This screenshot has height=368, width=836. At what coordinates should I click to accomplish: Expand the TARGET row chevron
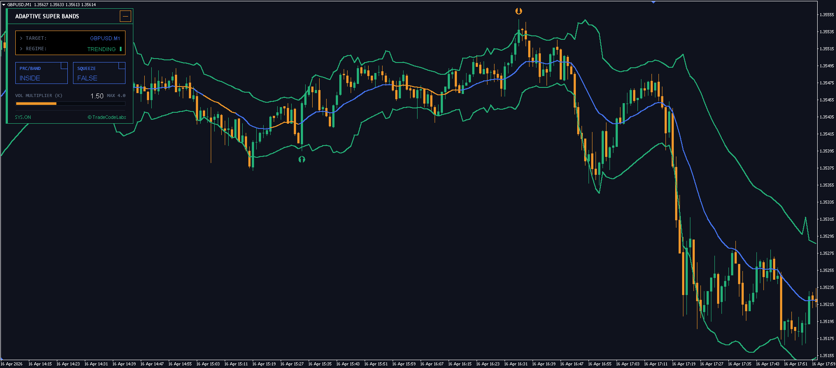tap(21, 38)
